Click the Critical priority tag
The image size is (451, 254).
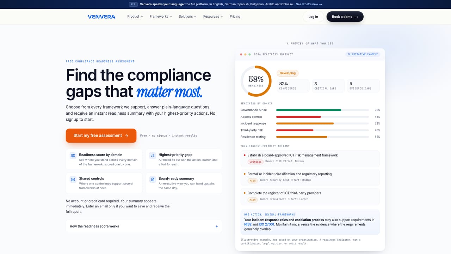point(255,162)
